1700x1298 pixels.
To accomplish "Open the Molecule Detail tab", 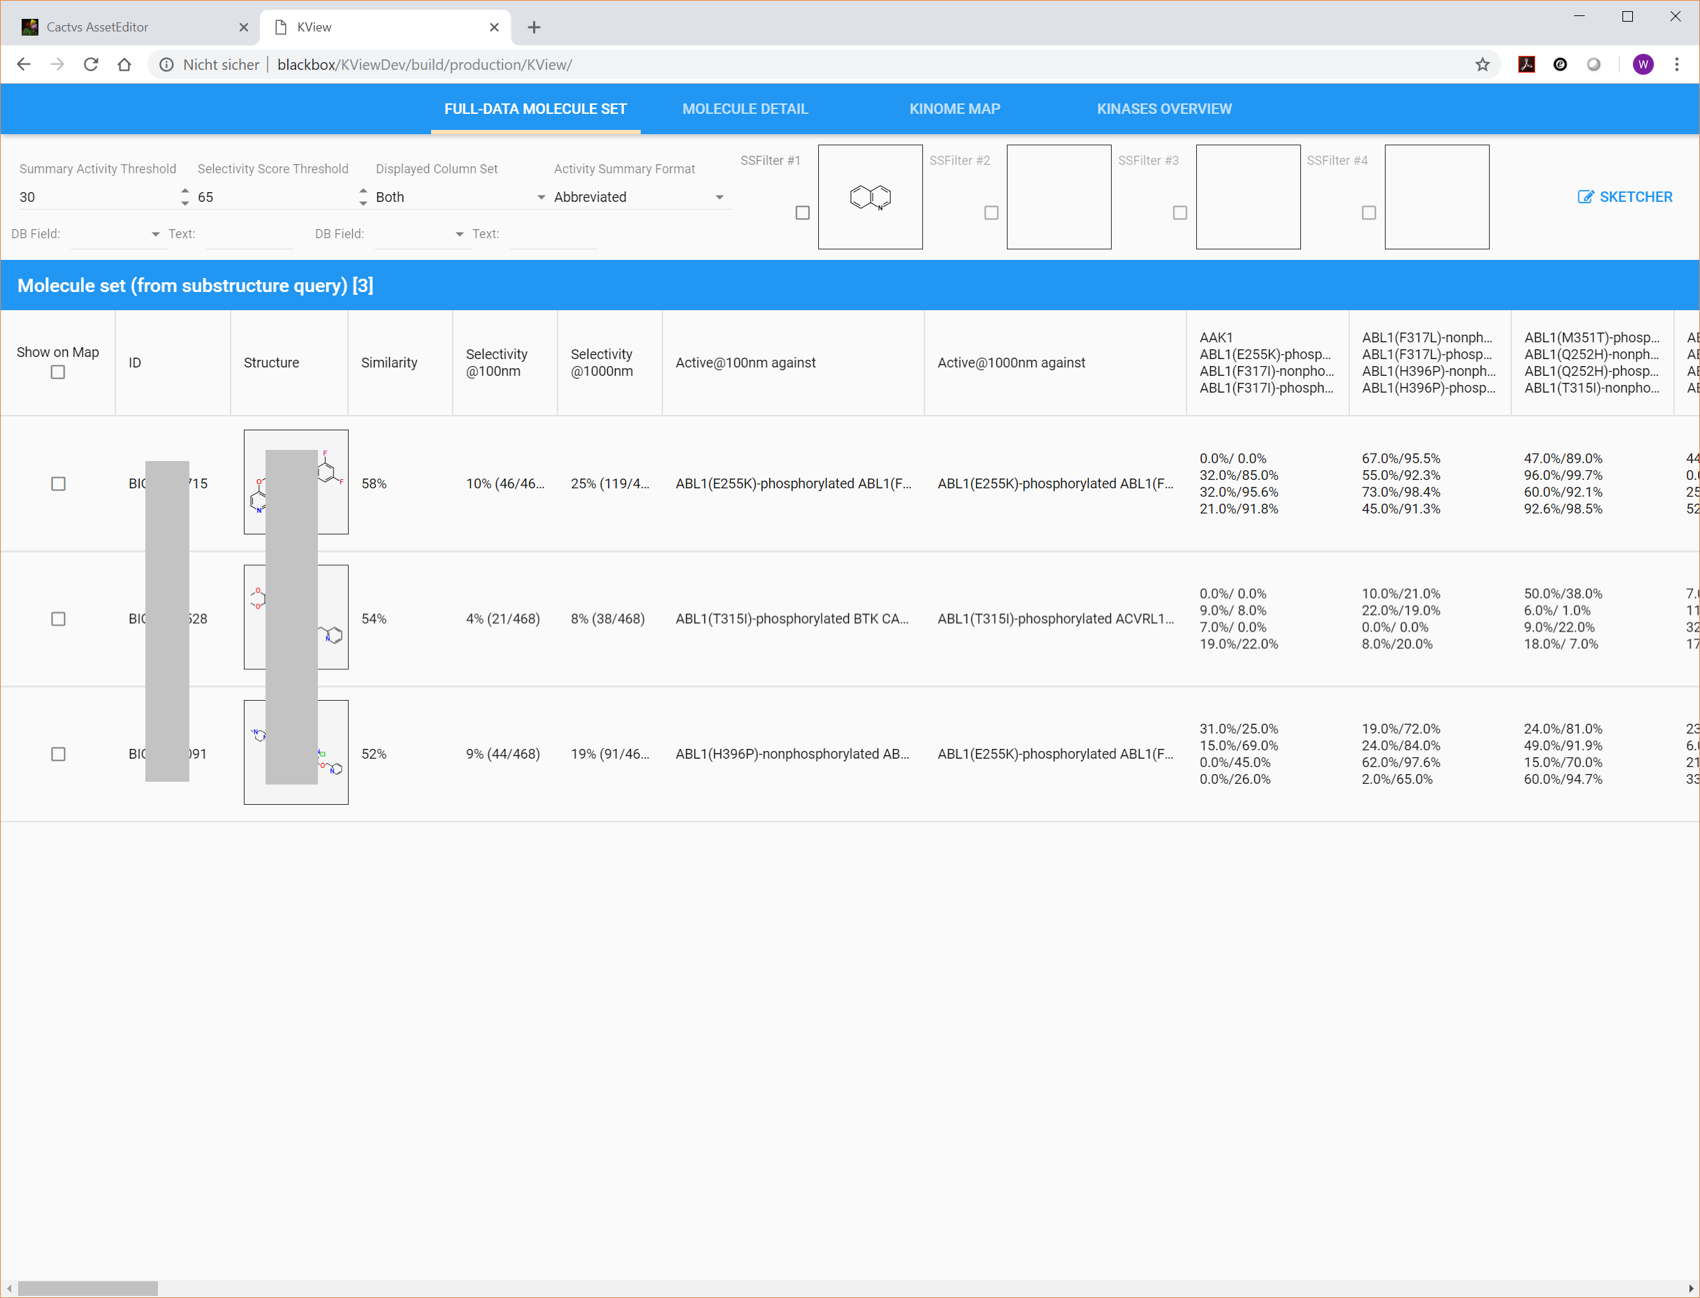I will (x=745, y=109).
